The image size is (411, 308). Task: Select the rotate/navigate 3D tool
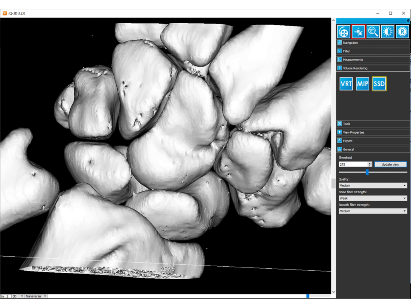(x=358, y=32)
